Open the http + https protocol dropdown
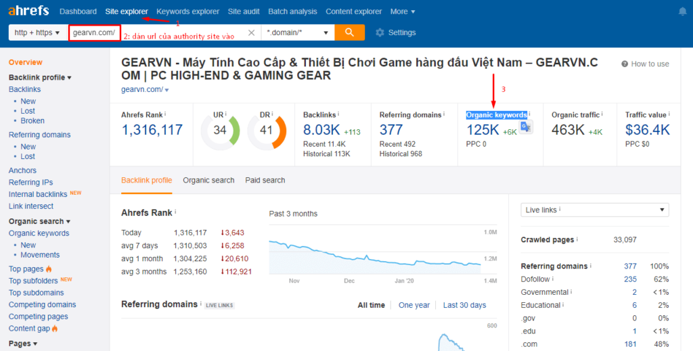This screenshot has width=693, height=351. pyautogui.click(x=37, y=32)
